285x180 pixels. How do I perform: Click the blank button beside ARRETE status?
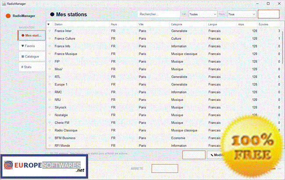point(165,169)
